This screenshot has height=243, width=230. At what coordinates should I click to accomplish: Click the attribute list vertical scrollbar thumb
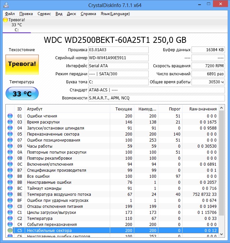click(222, 163)
